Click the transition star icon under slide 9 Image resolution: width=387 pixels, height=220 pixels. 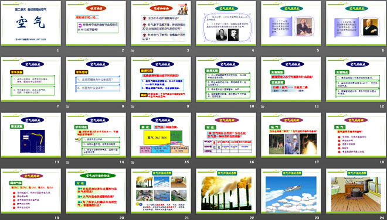133,106
